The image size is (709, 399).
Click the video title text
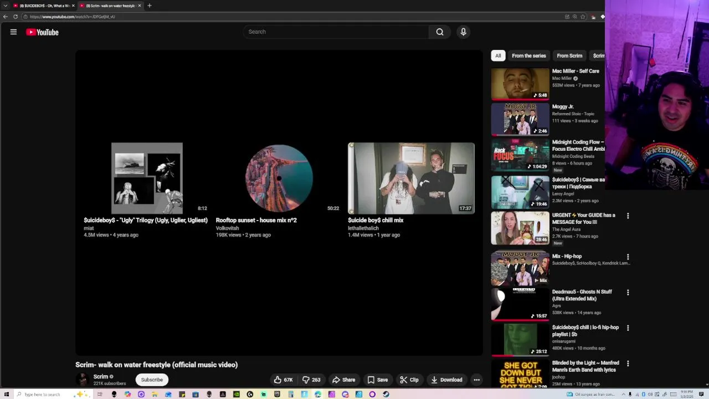(x=157, y=365)
